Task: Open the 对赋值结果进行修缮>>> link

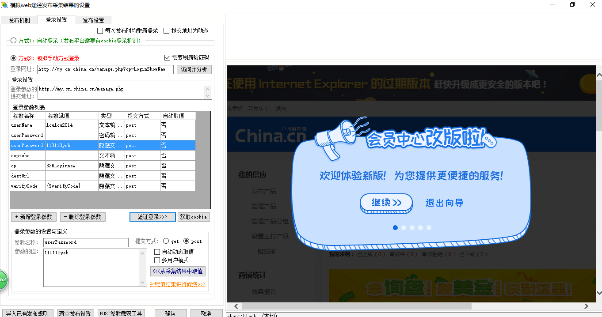Action: [178, 284]
